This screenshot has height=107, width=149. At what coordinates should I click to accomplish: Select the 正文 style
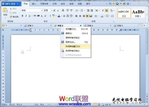click(x=124, y=13)
